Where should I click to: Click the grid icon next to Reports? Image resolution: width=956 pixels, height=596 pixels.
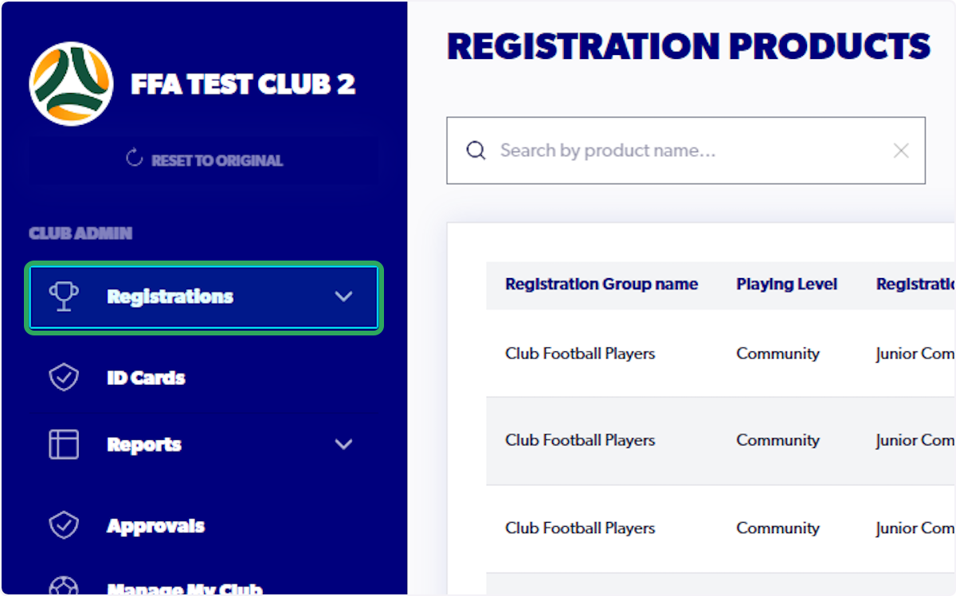coord(64,444)
